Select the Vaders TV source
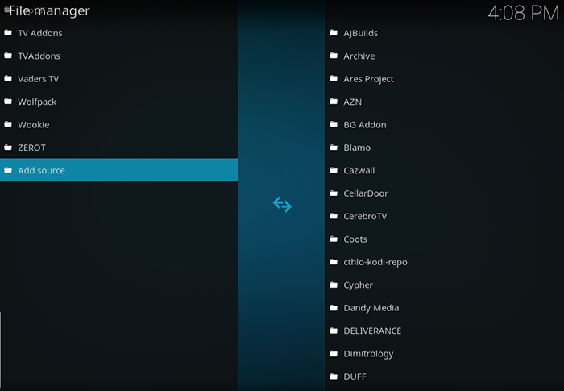 [x=119, y=78]
